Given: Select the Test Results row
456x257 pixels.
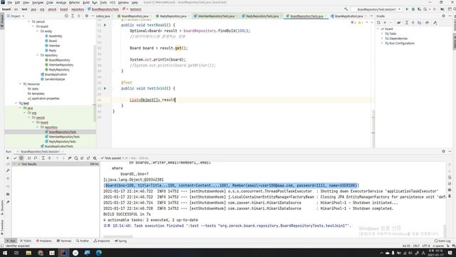Looking at the screenshot, I should (56, 164).
